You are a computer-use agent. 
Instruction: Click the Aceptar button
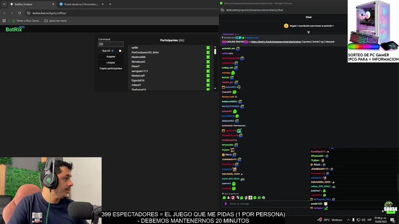pos(111,57)
